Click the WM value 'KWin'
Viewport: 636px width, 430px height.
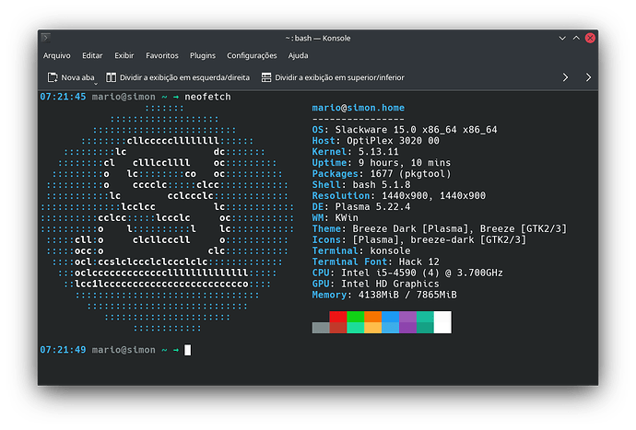[347, 217]
